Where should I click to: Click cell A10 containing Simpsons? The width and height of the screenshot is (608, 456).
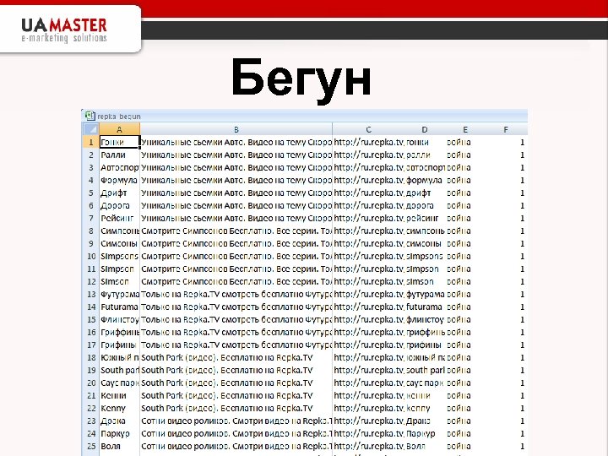click(x=119, y=257)
